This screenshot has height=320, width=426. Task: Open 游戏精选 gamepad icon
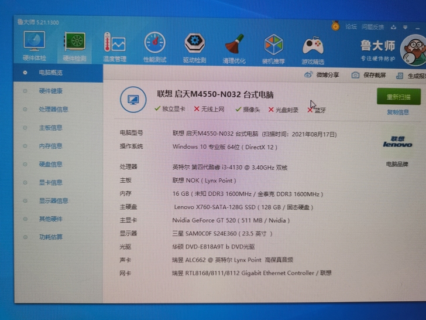point(312,50)
